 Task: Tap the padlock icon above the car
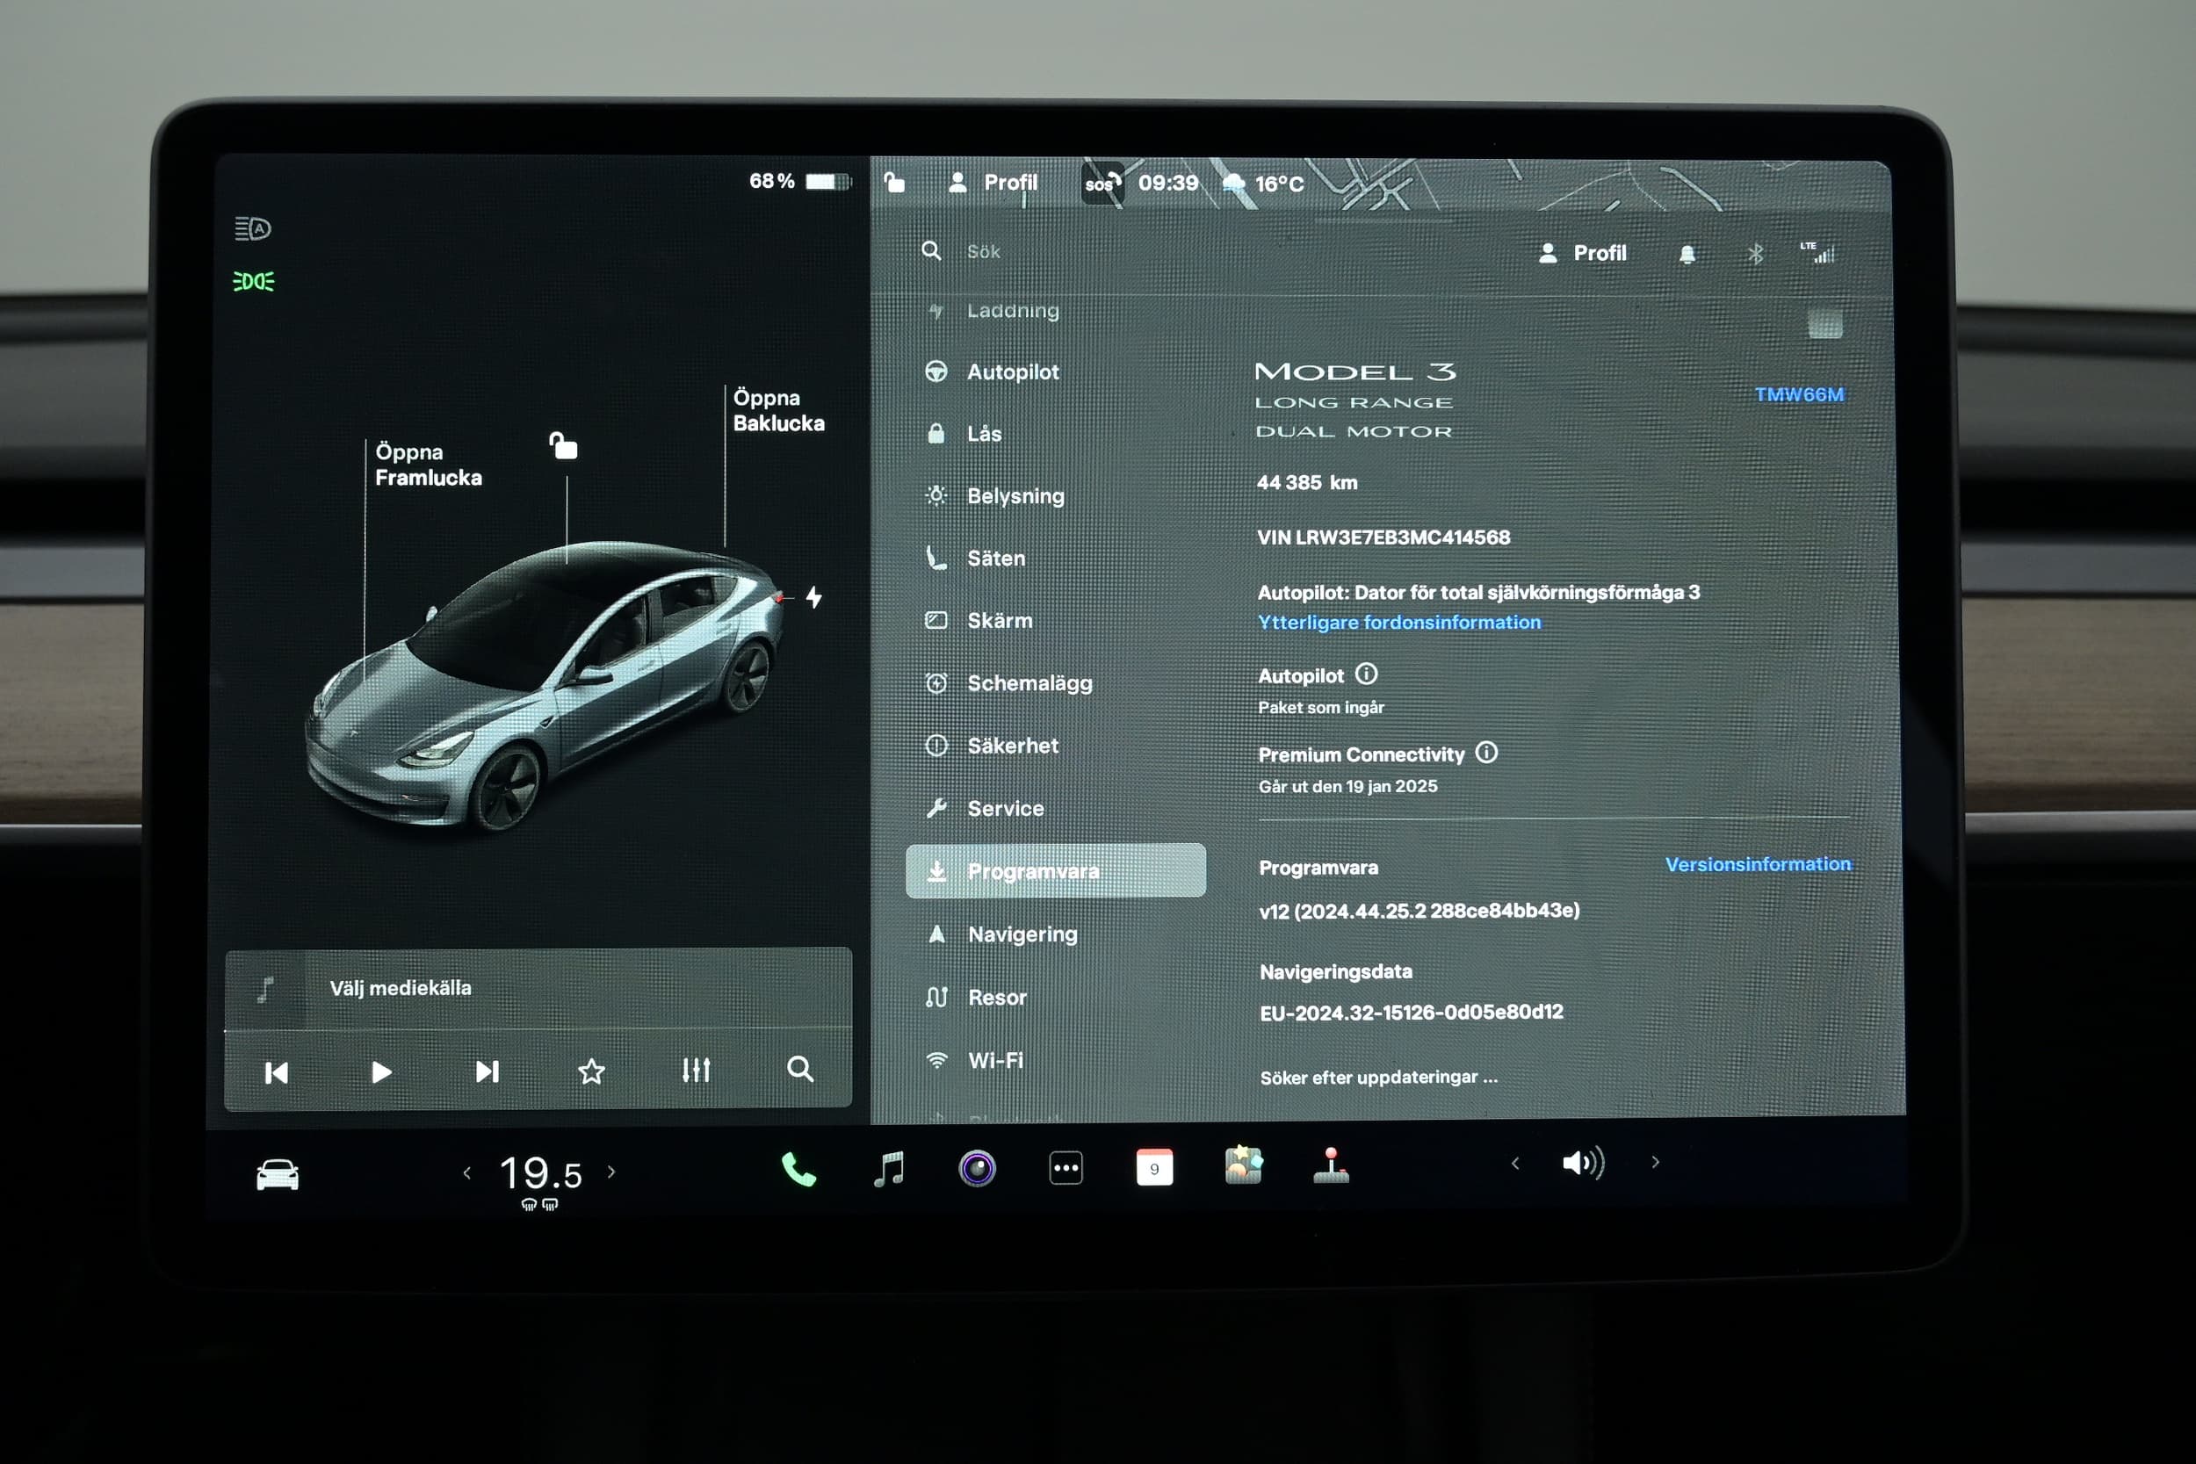[x=563, y=445]
